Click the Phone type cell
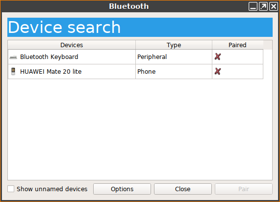The height and width of the screenshot is (202, 280). pos(174,72)
